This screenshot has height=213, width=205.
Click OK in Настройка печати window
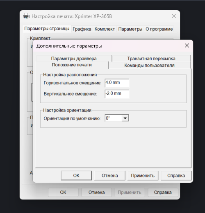pyautogui.click(x=63, y=192)
